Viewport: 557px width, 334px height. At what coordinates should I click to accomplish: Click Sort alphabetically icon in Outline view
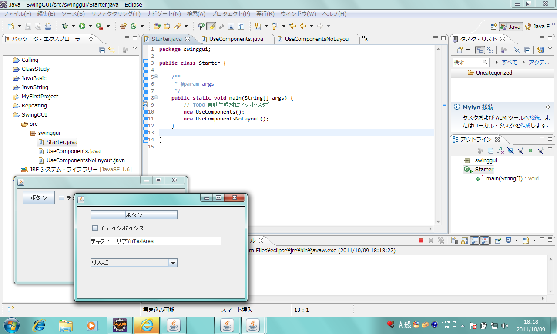click(x=500, y=150)
